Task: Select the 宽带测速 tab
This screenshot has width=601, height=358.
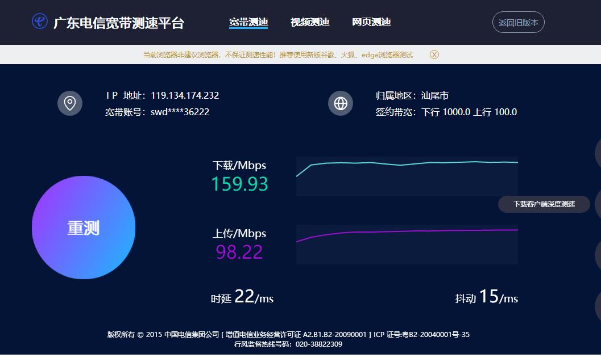Action: point(248,22)
